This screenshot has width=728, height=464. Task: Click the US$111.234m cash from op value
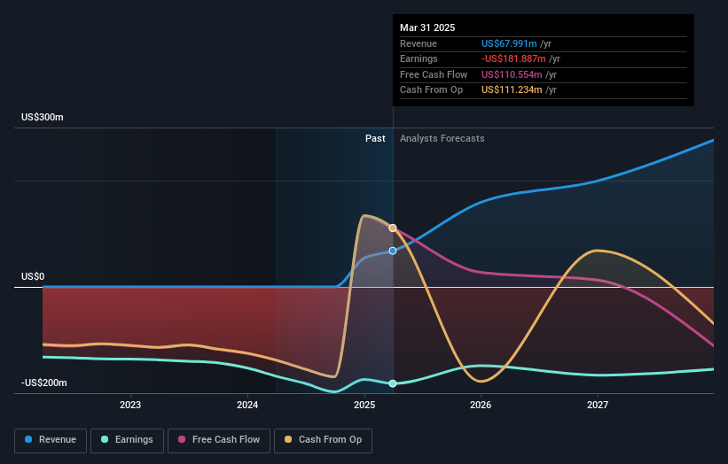[512, 90]
